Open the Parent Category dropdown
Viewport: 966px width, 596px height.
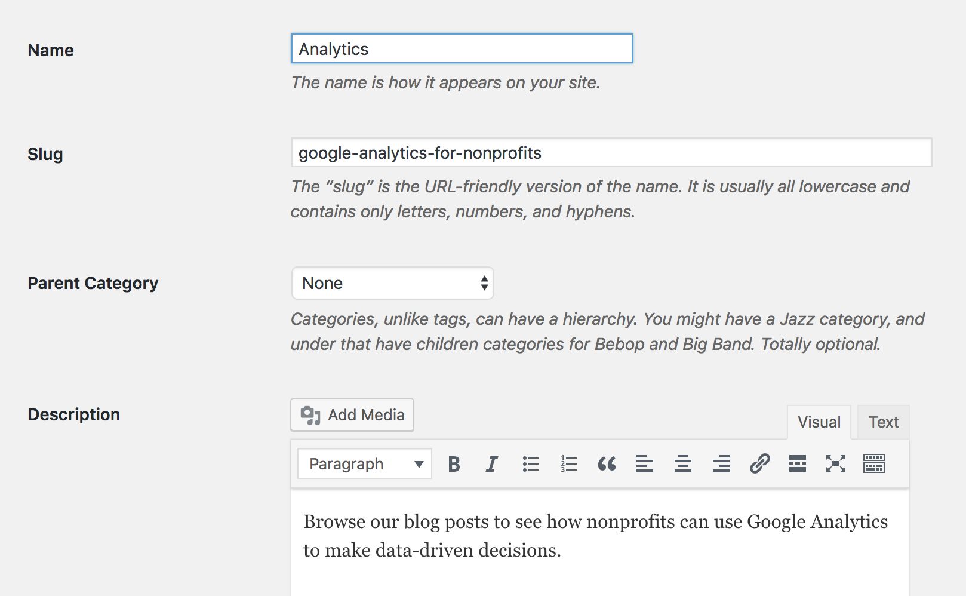pos(393,284)
